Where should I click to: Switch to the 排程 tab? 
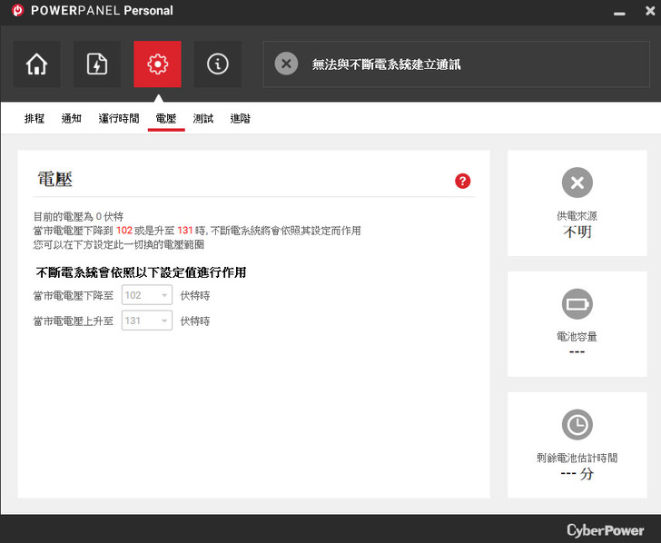pos(35,119)
